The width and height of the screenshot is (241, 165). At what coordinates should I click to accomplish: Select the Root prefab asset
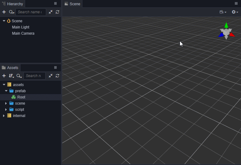point(21,97)
